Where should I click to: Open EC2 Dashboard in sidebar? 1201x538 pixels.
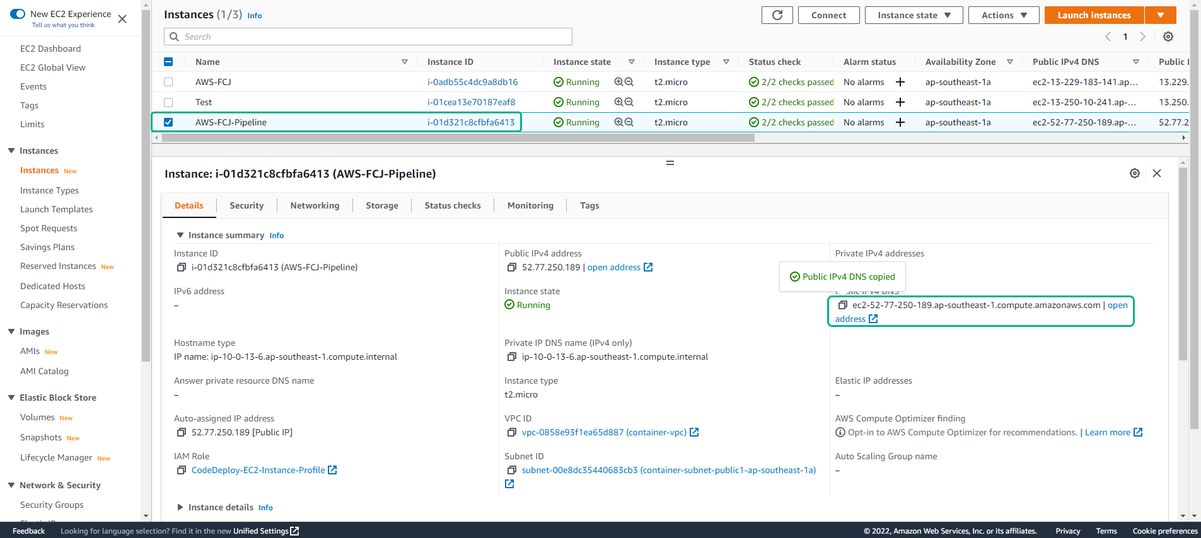point(50,49)
